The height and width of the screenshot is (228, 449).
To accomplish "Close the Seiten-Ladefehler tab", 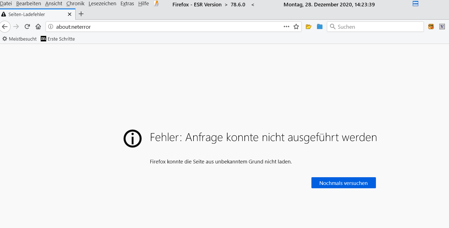I will (69, 14).
